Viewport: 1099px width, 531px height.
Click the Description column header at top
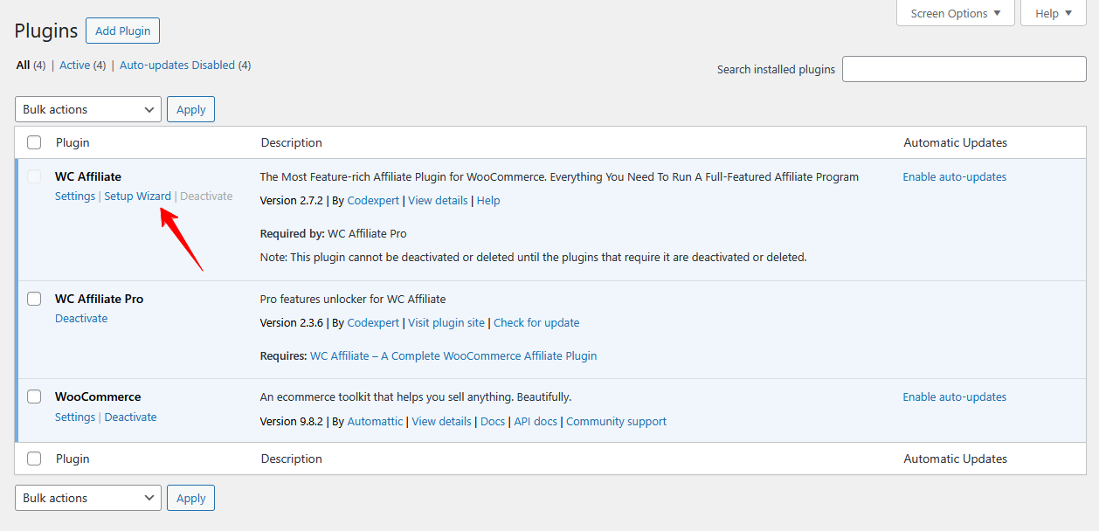[x=291, y=142]
